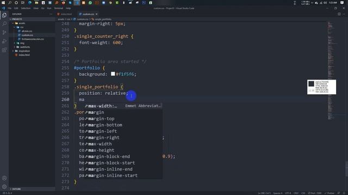Open the Help menu

[68, 8]
